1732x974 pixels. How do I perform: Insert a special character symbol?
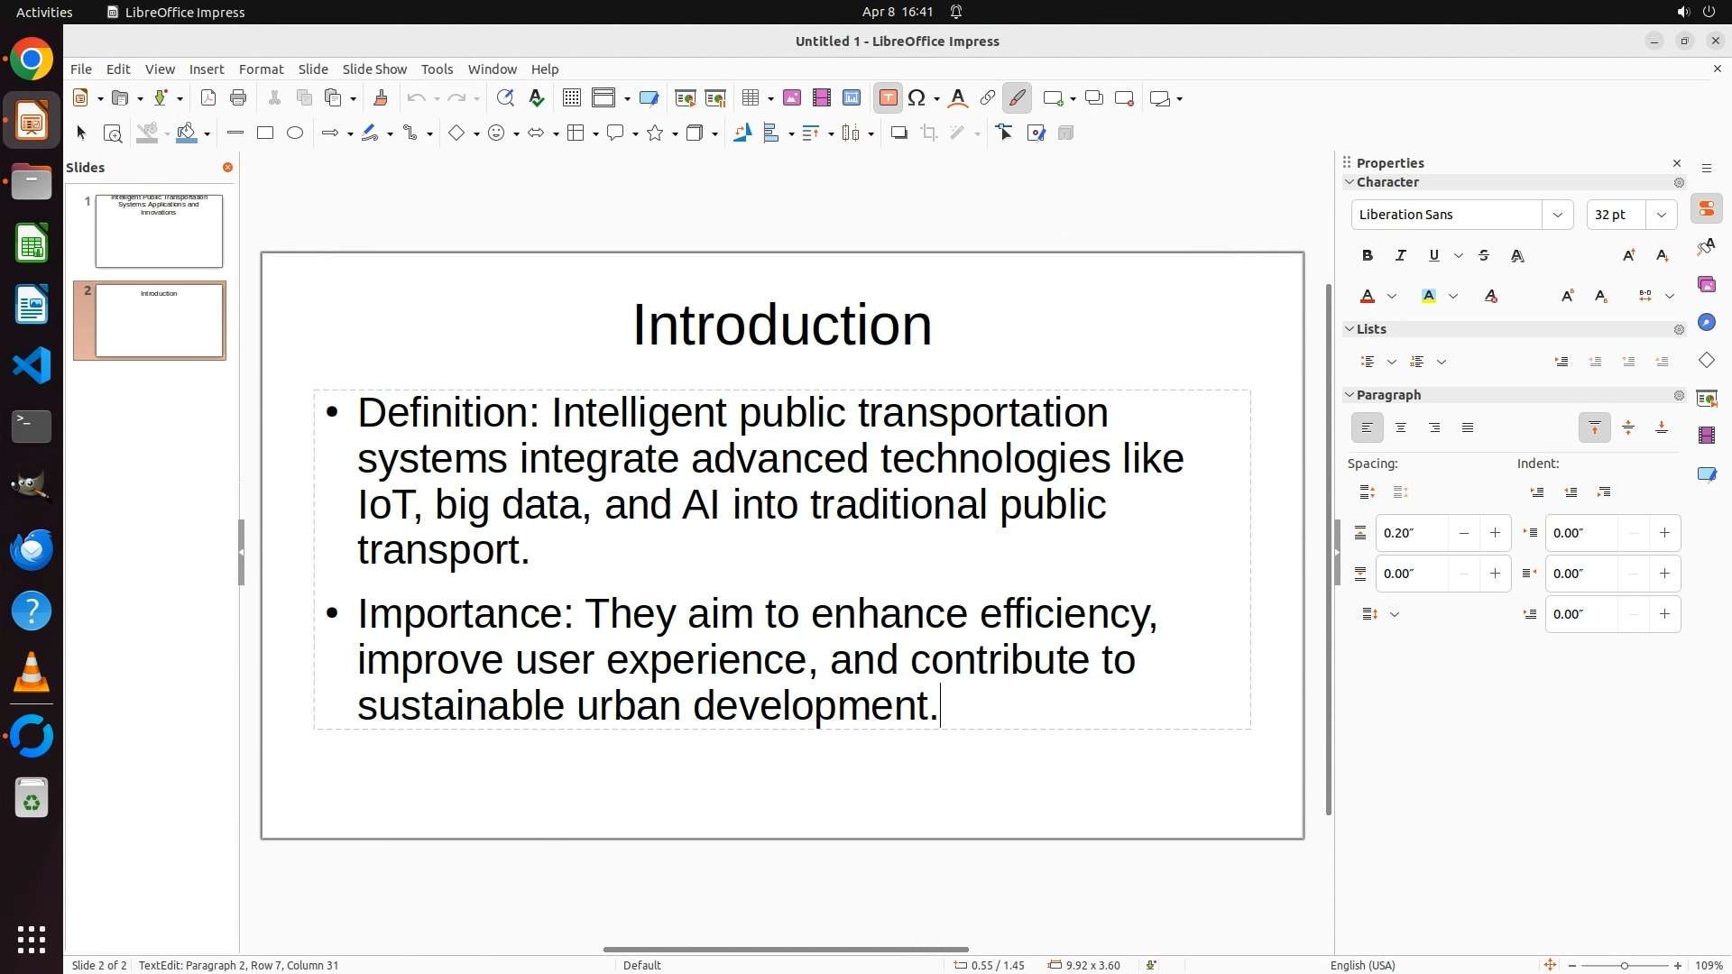pos(917,98)
